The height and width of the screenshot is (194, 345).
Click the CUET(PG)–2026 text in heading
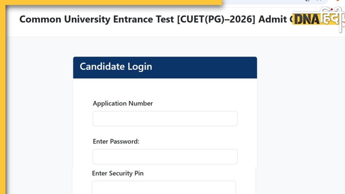point(216,19)
